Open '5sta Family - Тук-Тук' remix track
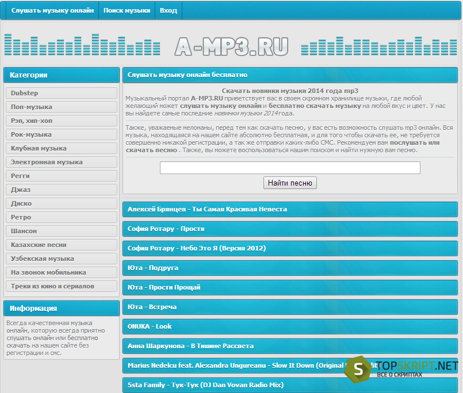 pos(290,385)
